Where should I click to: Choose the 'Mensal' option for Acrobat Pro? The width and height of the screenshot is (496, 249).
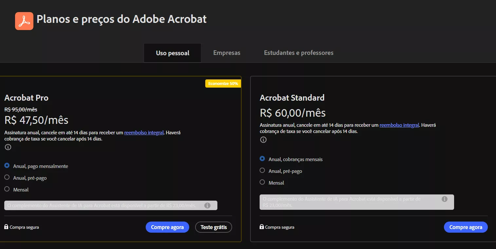coord(7,189)
